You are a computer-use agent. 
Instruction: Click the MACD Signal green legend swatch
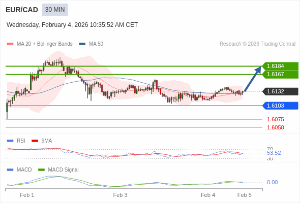pyautogui.click(x=41, y=170)
